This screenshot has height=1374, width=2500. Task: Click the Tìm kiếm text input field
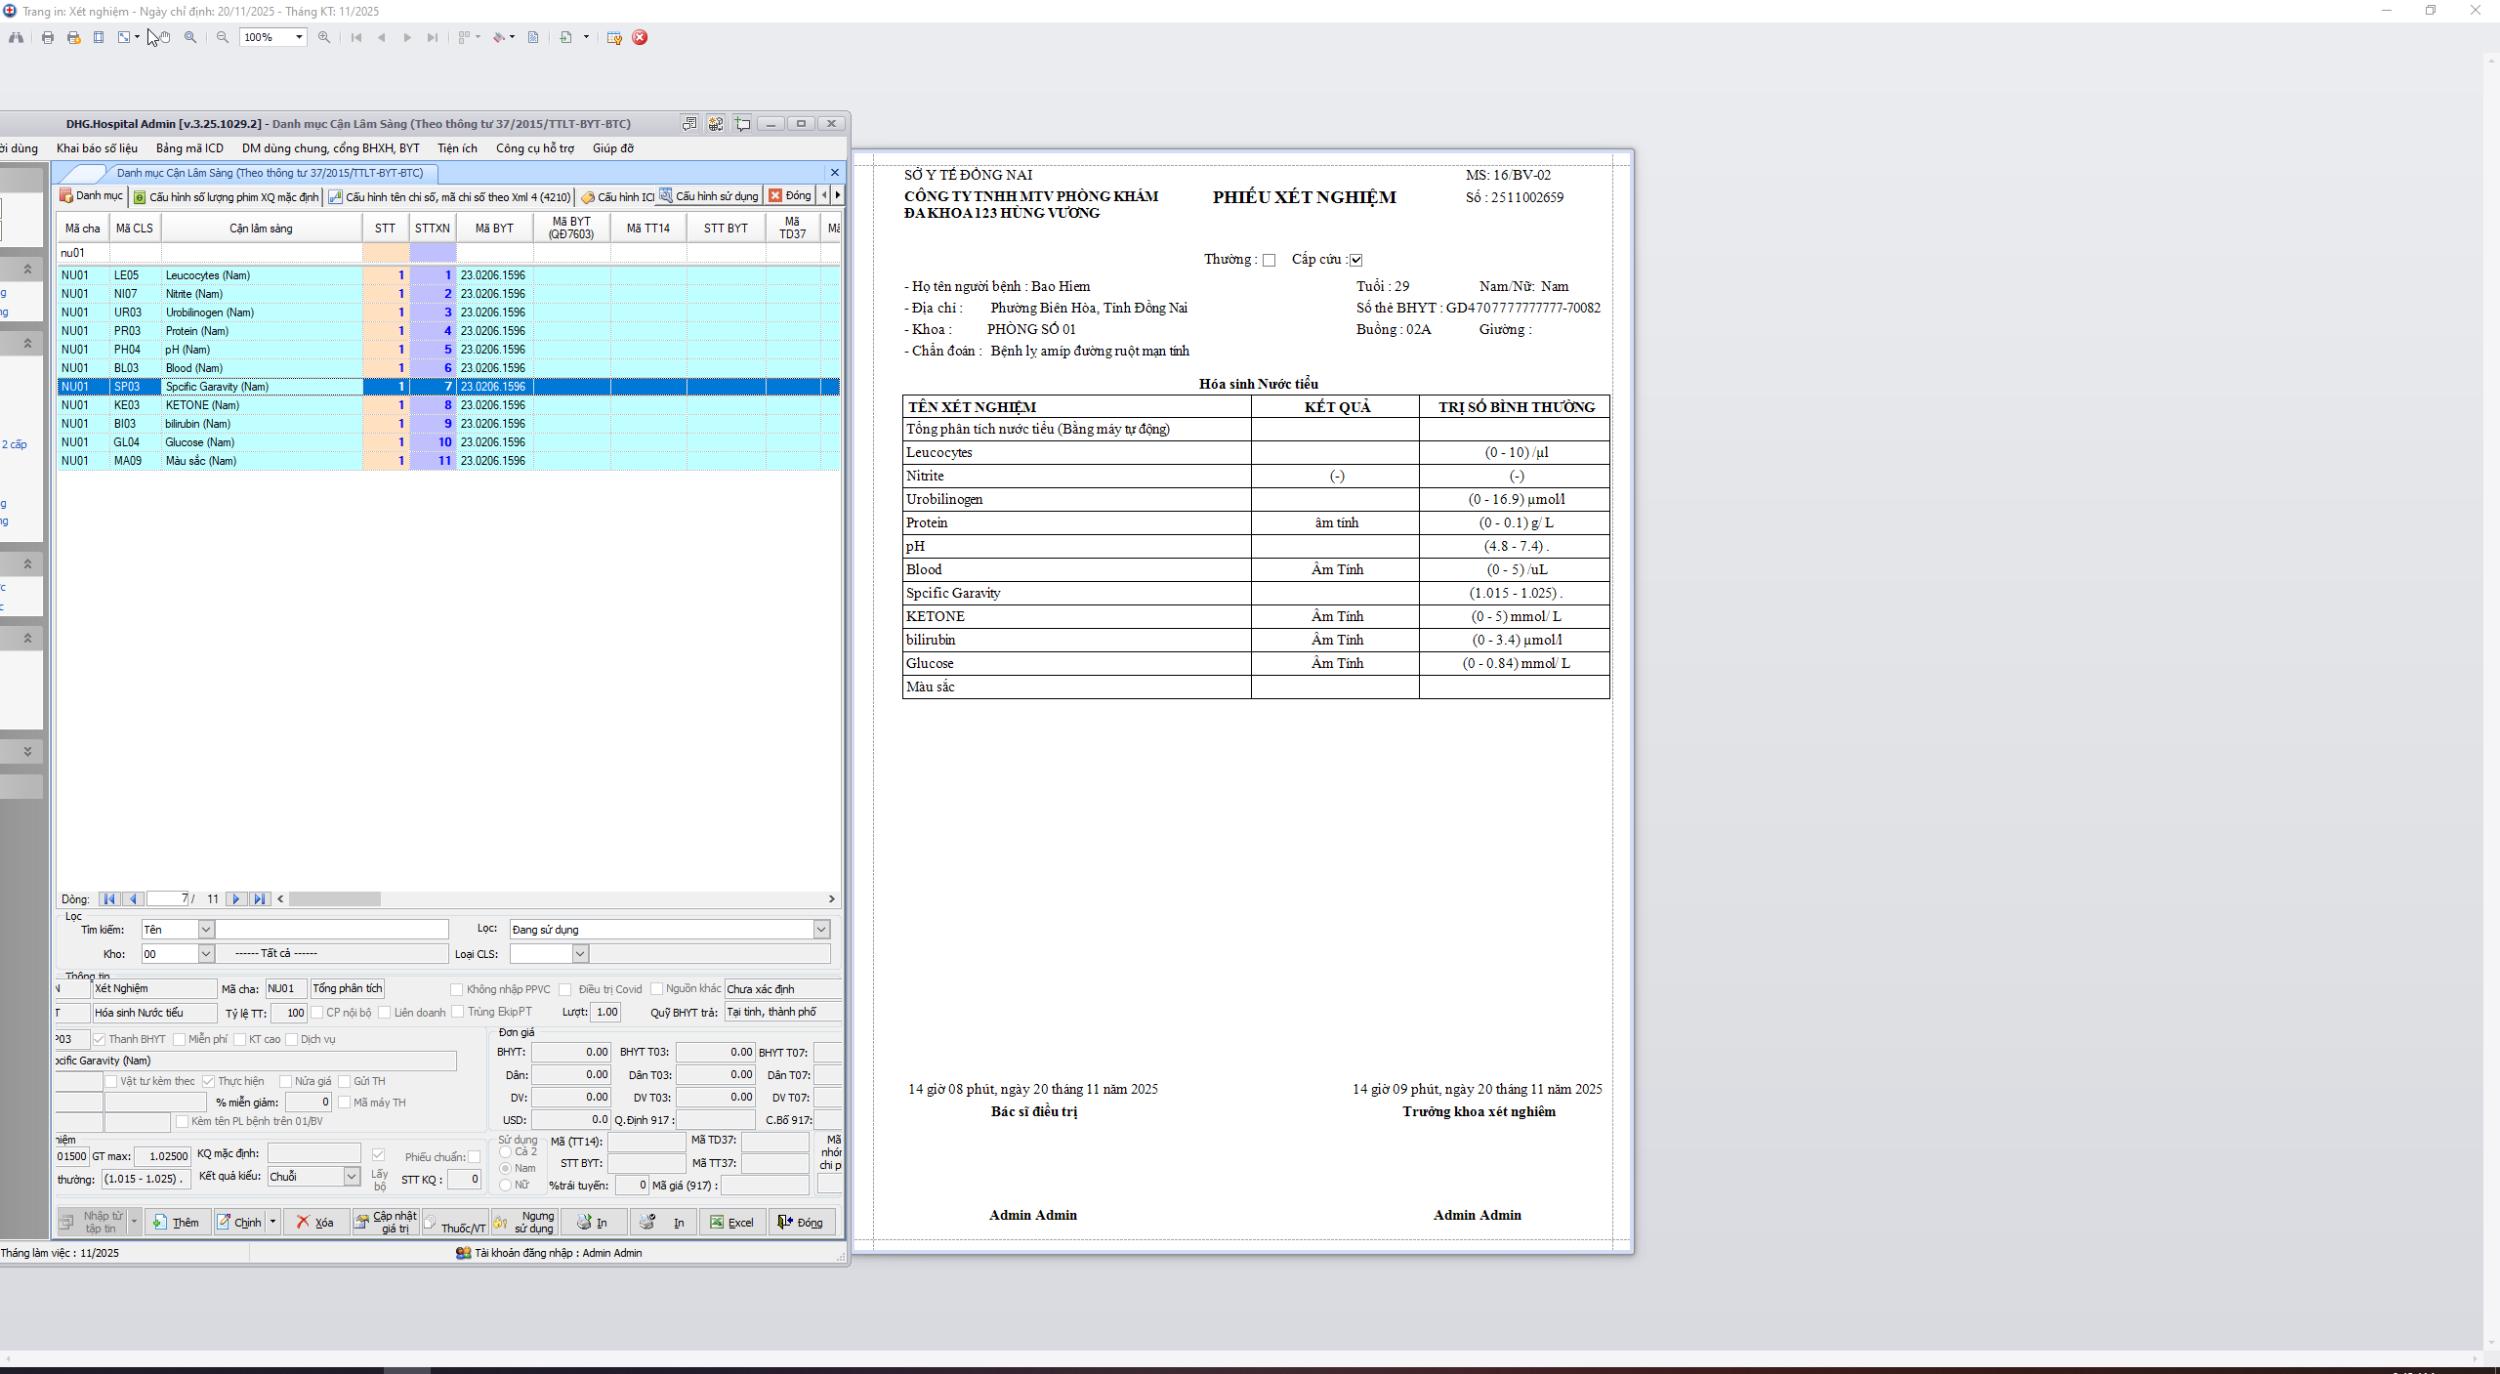point(332,930)
